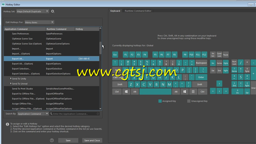256x144 pixels.
Task: Click the left Shift key
Action: 120,84
